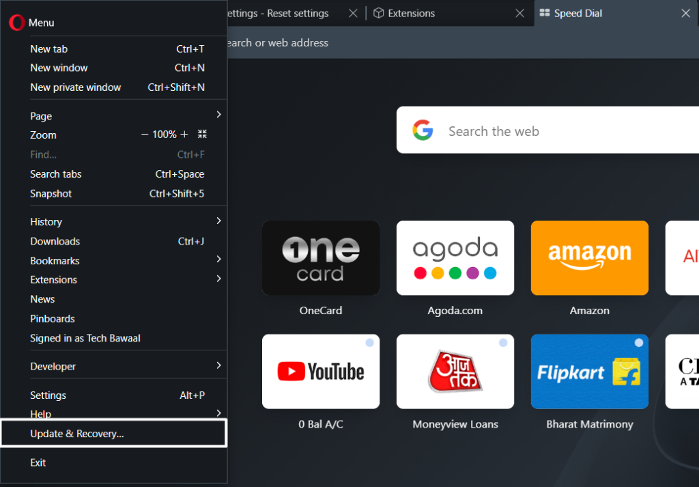The width and height of the screenshot is (699, 487).
Task: Open the Flipkart speed dial tile
Action: tap(590, 372)
